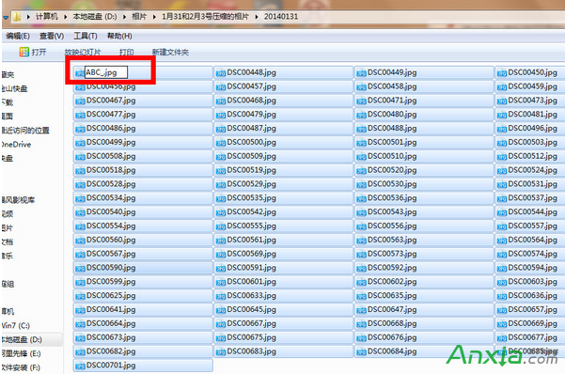The height and width of the screenshot is (374, 565).
Task: Create a folder with 新建文件夹
Action: tap(170, 53)
